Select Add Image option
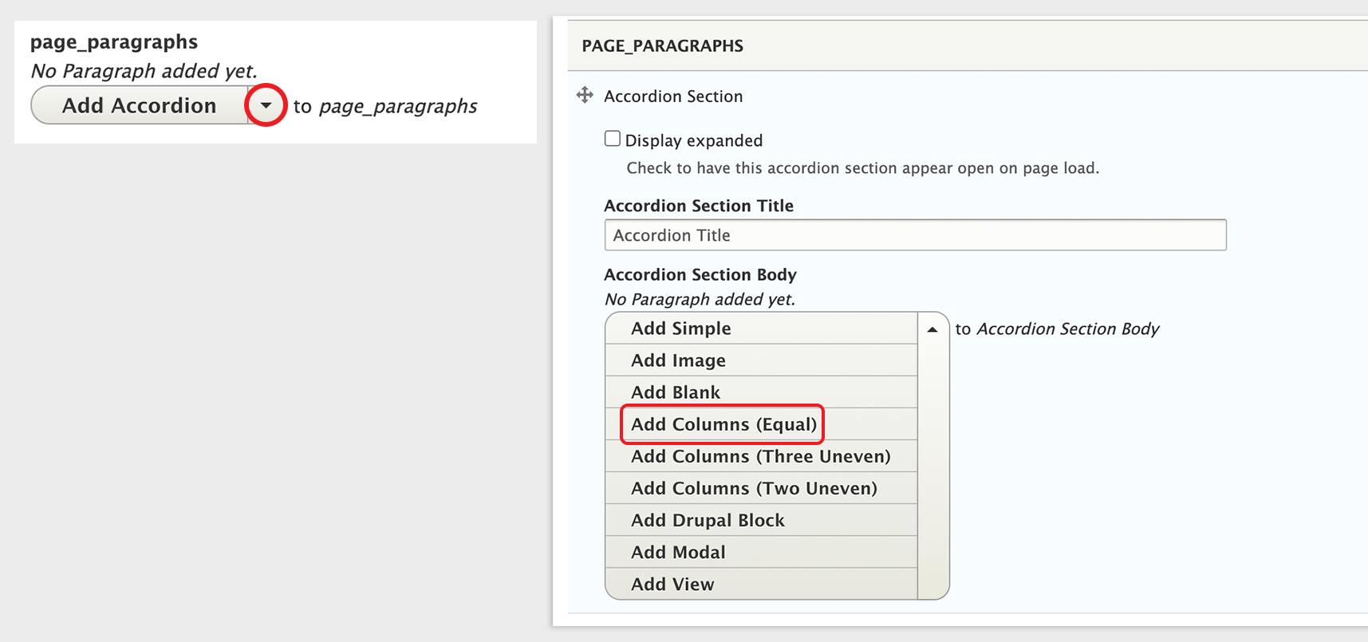The image size is (1368, 642). pos(762,360)
